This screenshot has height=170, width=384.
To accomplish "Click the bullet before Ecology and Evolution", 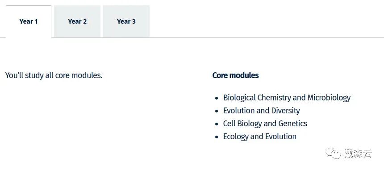I will point(217,137).
